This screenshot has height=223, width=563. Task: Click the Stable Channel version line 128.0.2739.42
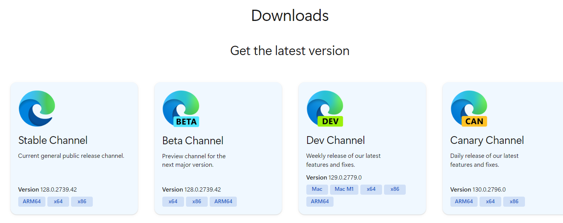(x=48, y=190)
